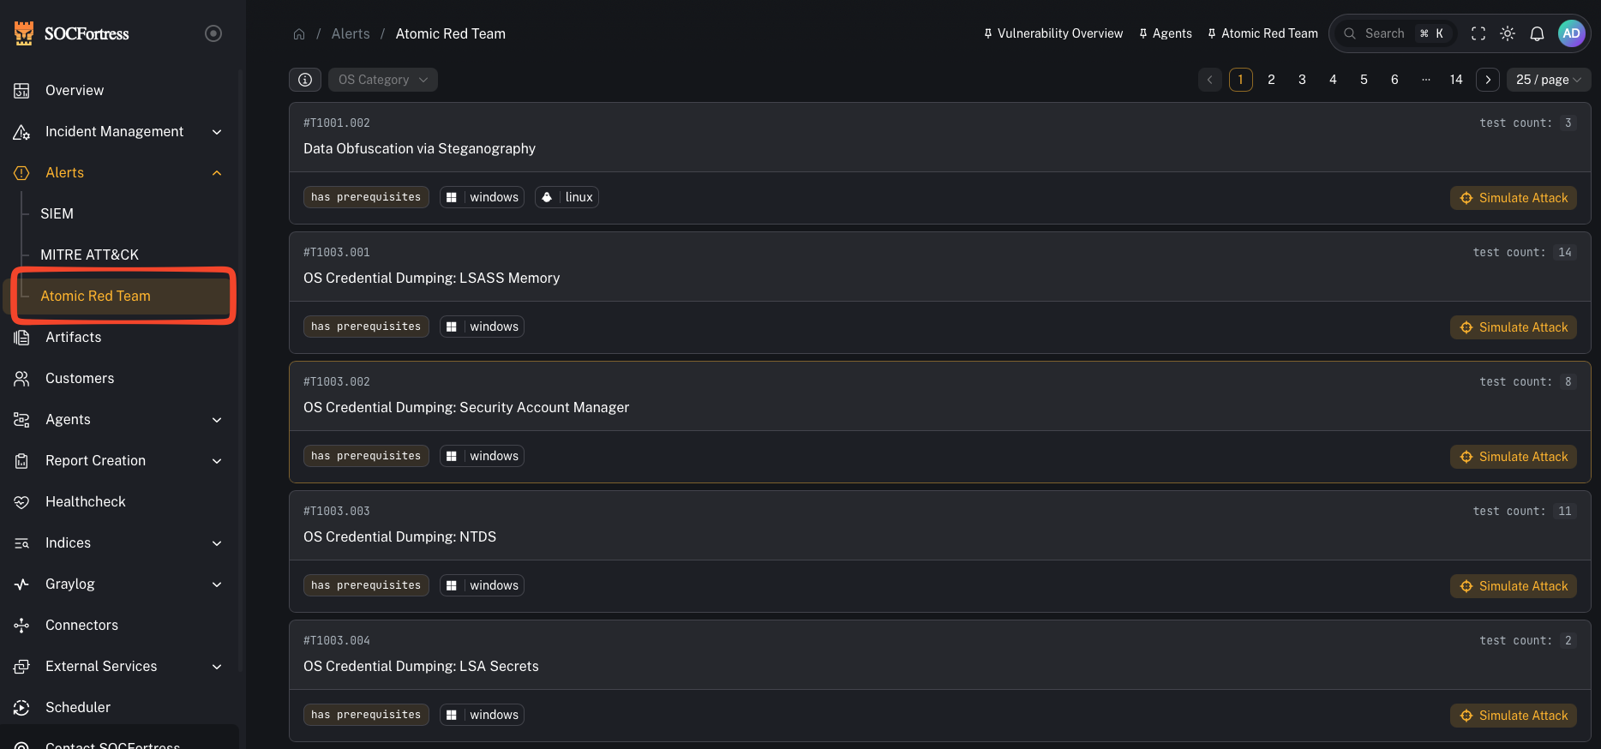Open pinned Atomic Red Team shortcut
Viewport: 1601px width, 749px height.
point(1262,33)
